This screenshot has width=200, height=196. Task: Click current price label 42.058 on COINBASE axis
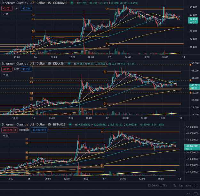(x=193, y=20)
